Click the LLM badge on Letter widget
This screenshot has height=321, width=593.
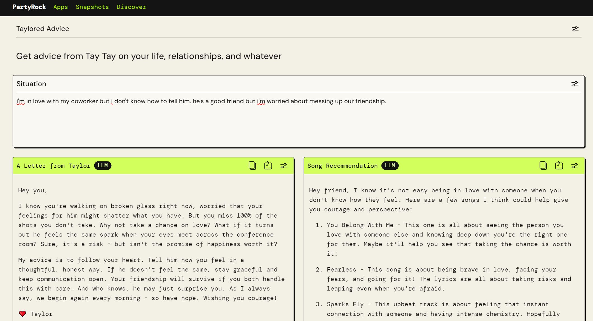pyautogui.click(x=103, y=166)
